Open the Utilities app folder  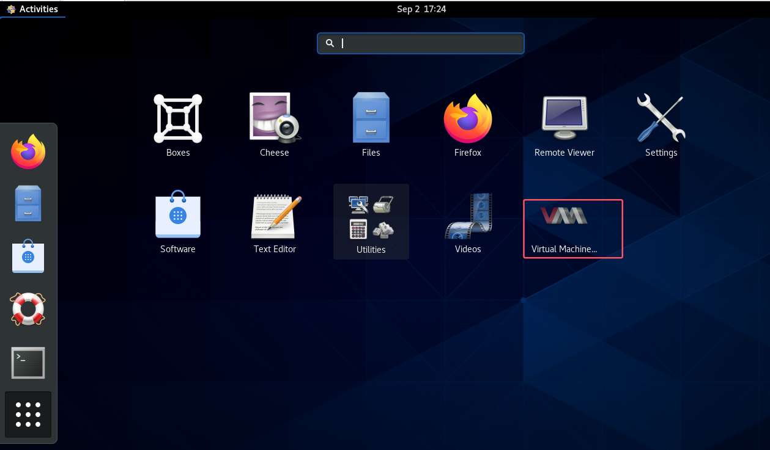point(371,222)
